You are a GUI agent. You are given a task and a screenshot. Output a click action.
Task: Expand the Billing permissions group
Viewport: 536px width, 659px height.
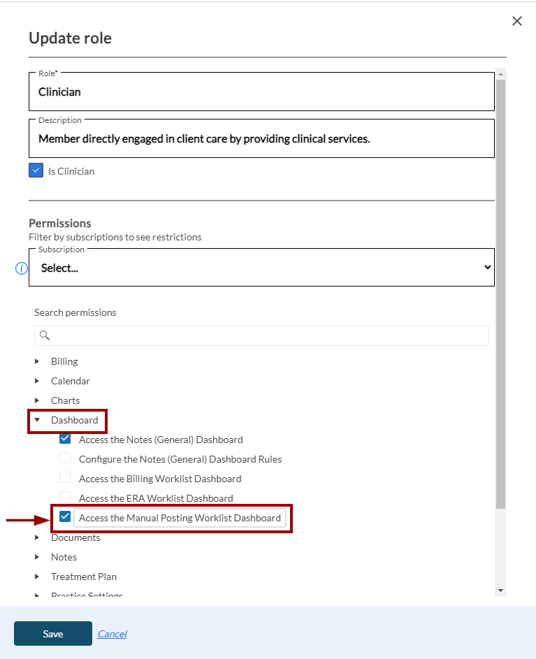(37, 361)
